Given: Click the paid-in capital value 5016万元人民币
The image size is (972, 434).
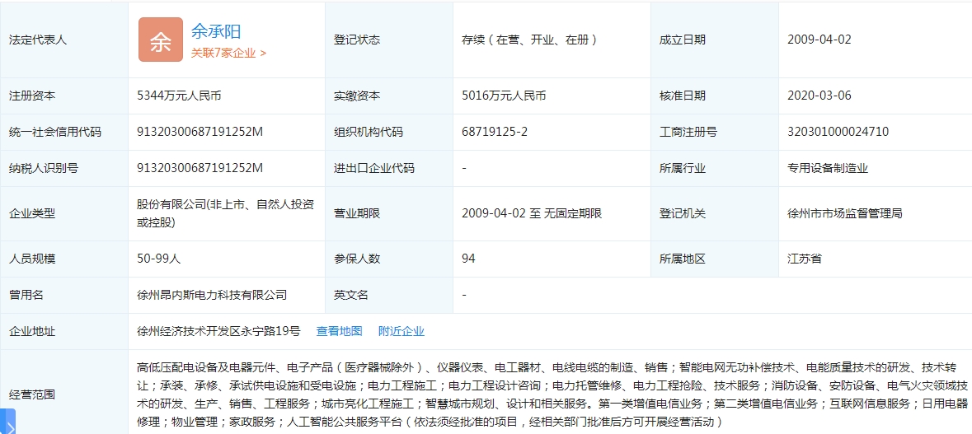Looking at the screenshot, I should pyautogui.click(x=504, y=96).
